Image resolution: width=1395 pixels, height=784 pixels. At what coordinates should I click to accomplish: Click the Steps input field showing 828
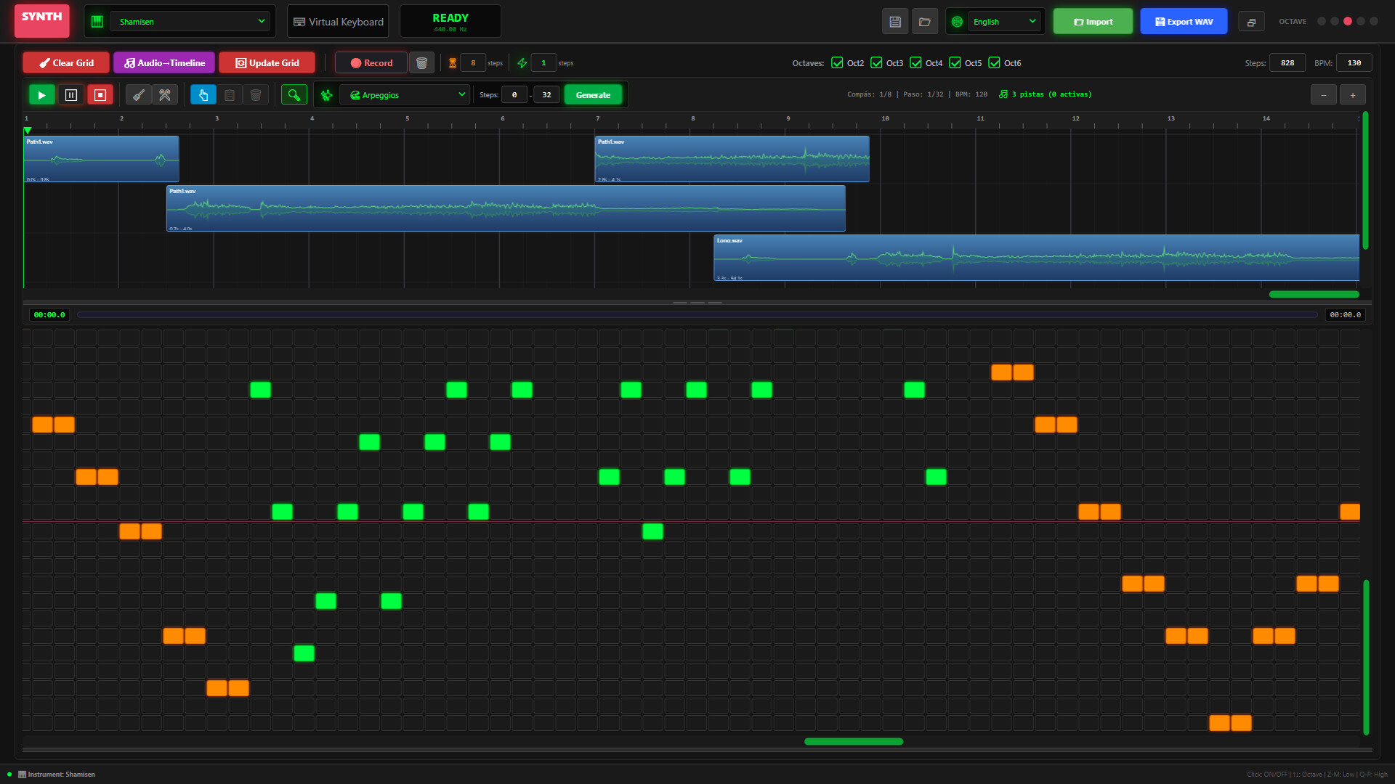(x=1287, y=63)
